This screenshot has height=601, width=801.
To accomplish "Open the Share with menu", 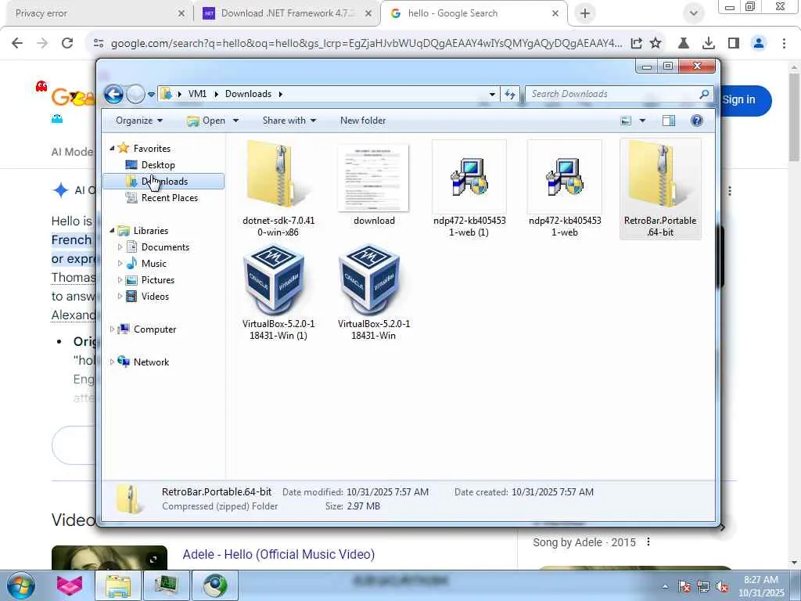I will 289,121.
